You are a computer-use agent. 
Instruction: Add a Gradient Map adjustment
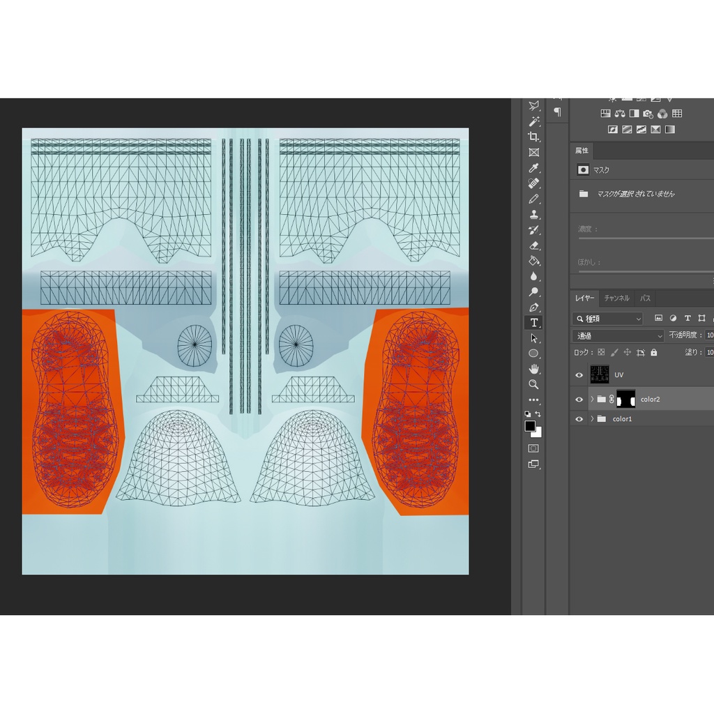point(670,129)
